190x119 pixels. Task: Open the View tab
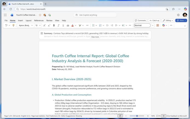pos(57,21)
